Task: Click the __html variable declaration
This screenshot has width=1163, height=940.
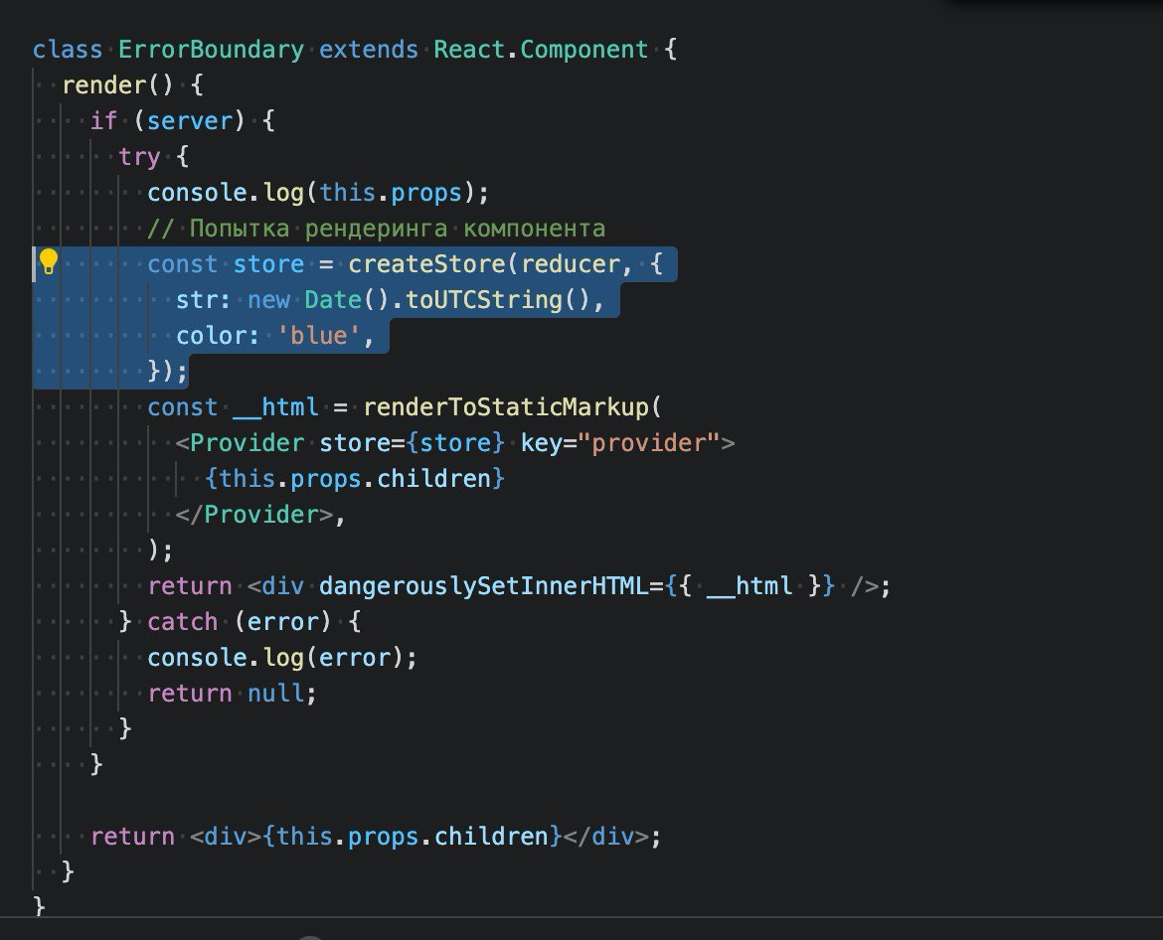Action: tap(276, 407)
